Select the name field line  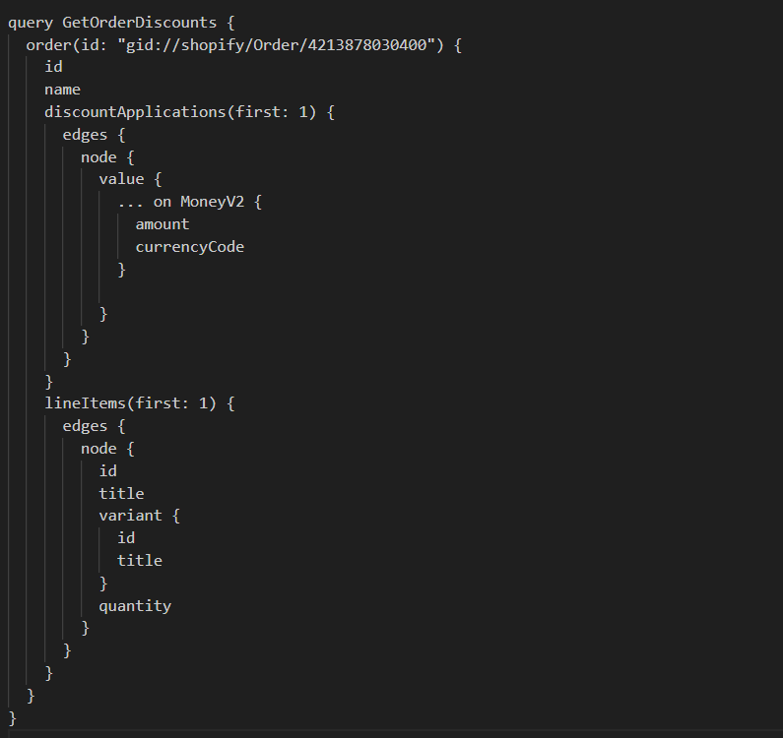(62, 90)
